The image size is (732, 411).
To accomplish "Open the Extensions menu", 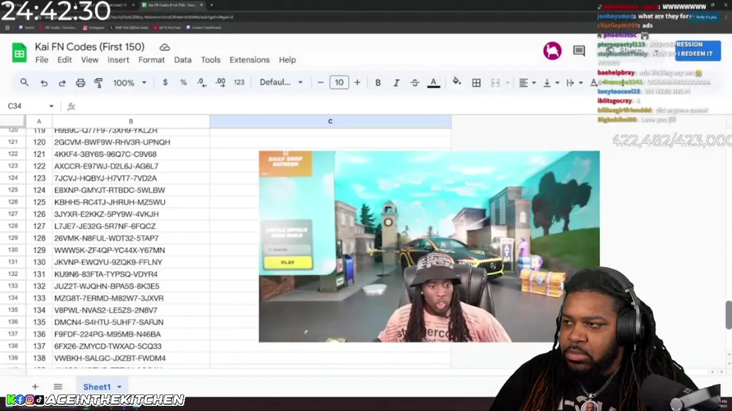I will point(249,60).
